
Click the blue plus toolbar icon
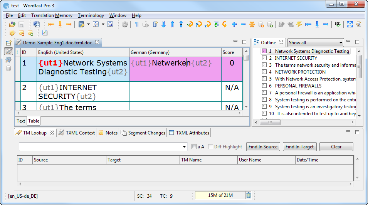click(234, 24)
